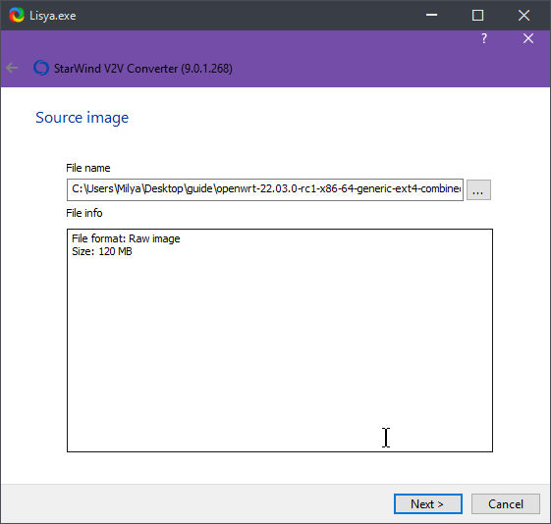Click the File name path input field
551x524 pixels.
(x=265, y=189)
